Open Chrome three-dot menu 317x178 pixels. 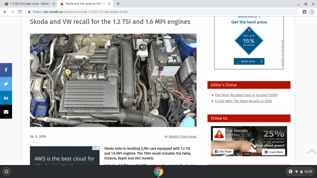click(312, 12)
